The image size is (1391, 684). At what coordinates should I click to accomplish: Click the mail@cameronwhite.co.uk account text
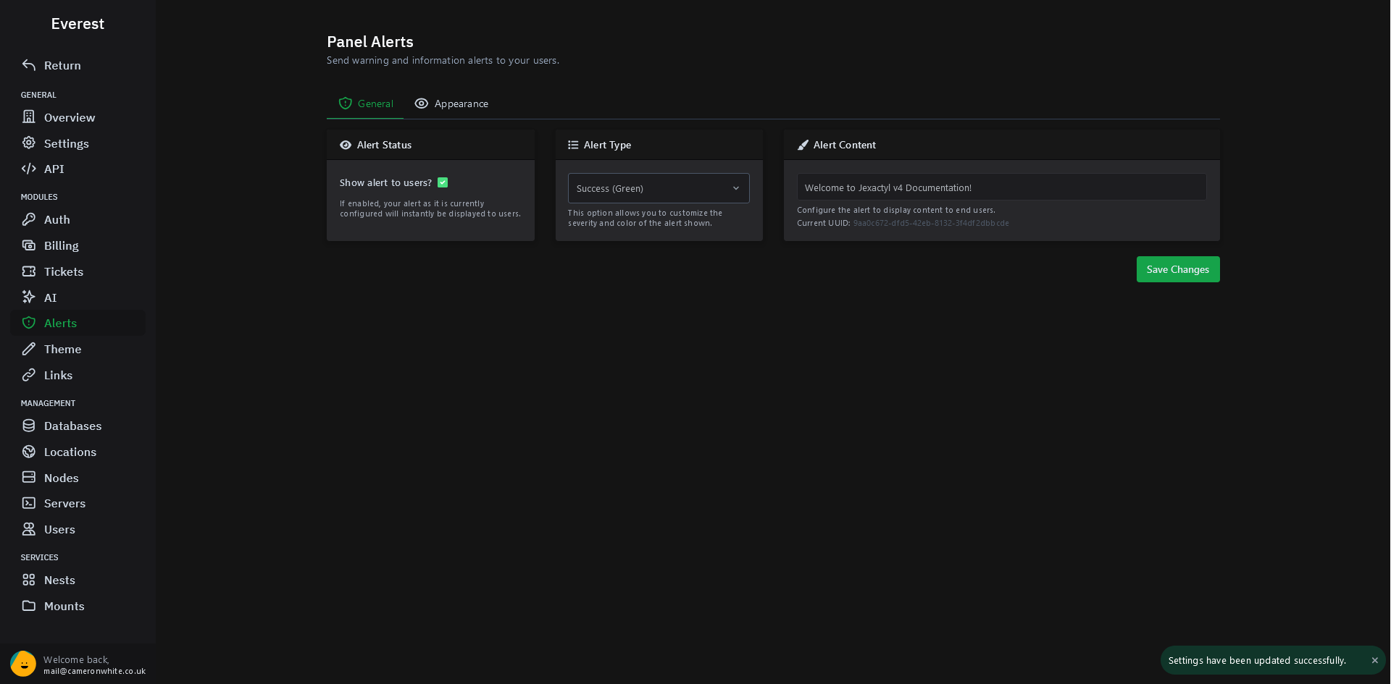pyautogui.click(x=94, y=671)
